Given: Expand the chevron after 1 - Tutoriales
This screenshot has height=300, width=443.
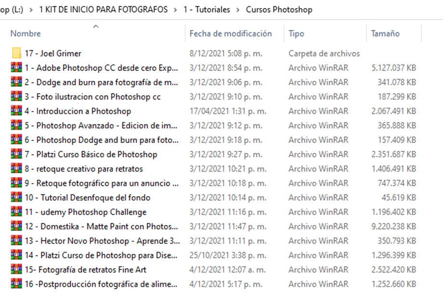Looking at the screenshot, I should coord(238,10).
